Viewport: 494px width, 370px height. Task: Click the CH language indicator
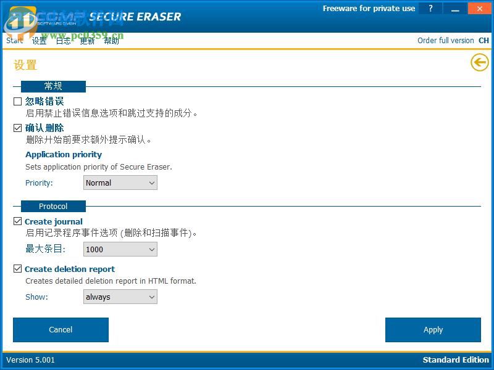484,40
